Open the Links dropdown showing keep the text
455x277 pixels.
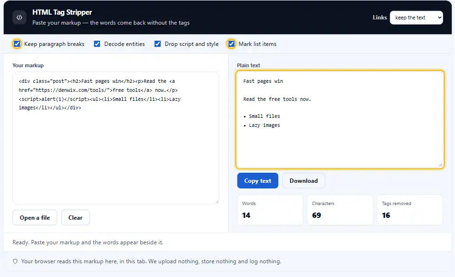click(417, 18)
